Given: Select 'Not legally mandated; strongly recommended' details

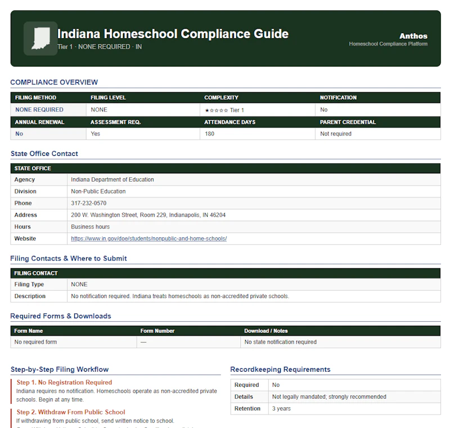Looking at the screenshot, I should (x=329, y=397).
